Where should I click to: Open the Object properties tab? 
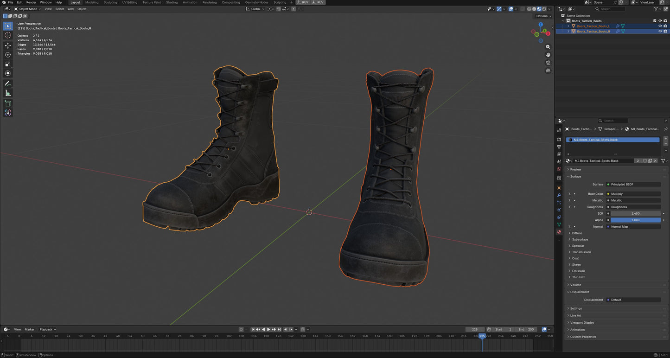tap(559, 188)
